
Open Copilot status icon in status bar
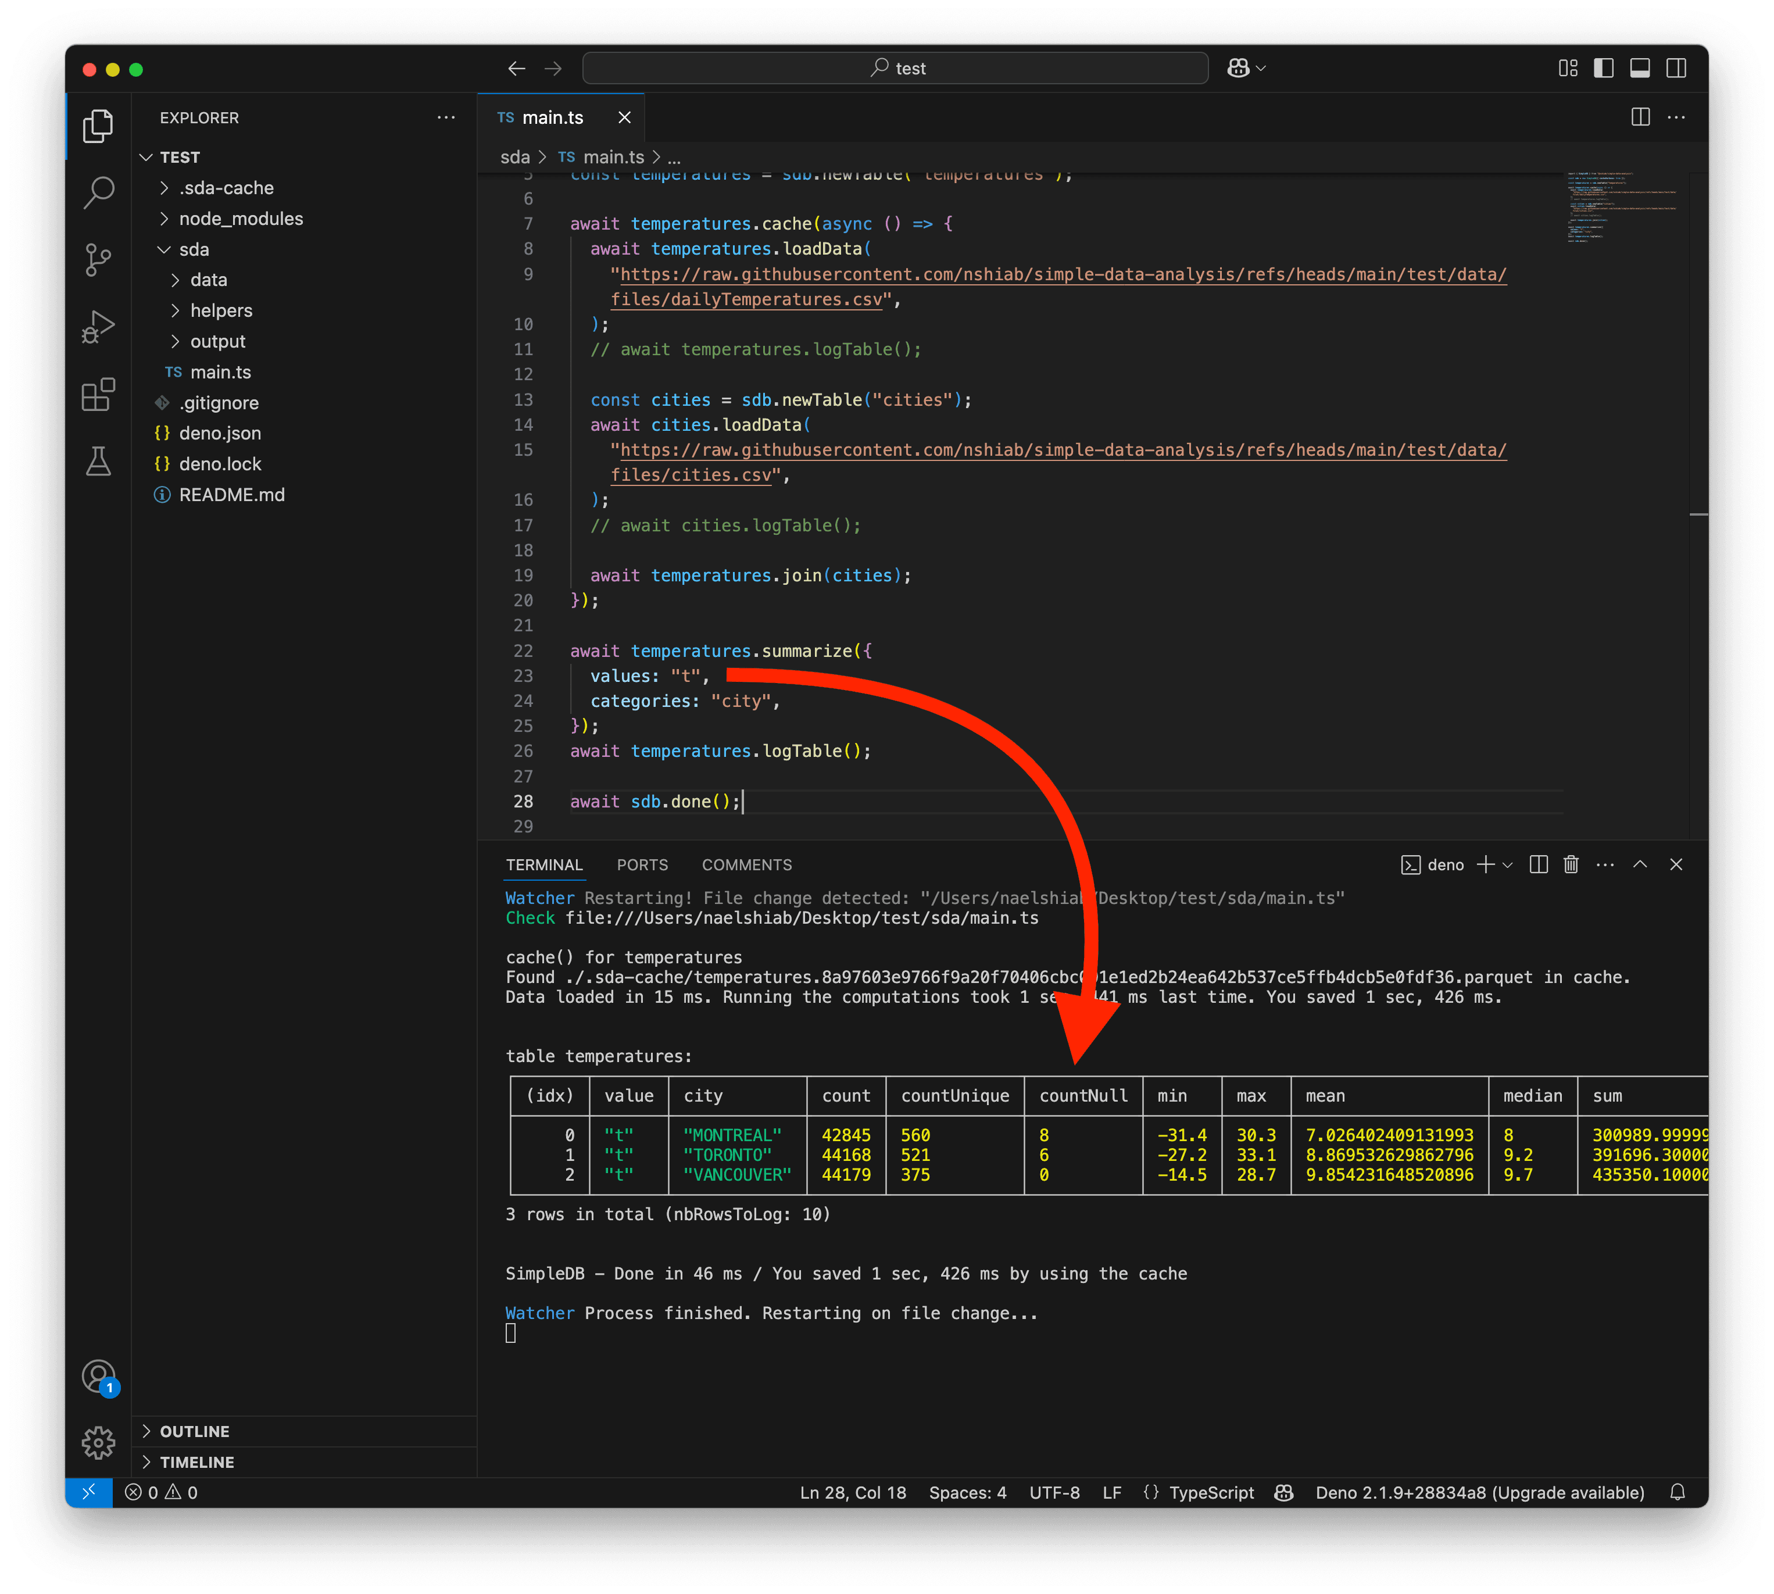pos(1285,1492)
